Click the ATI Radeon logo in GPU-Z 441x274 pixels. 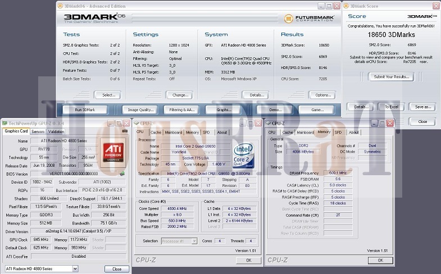point(113,152)
